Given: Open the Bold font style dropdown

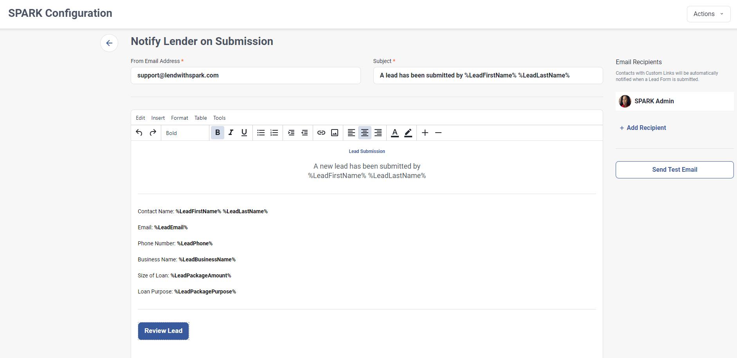Looking at the screenshot, I should [x=185, y=133].
